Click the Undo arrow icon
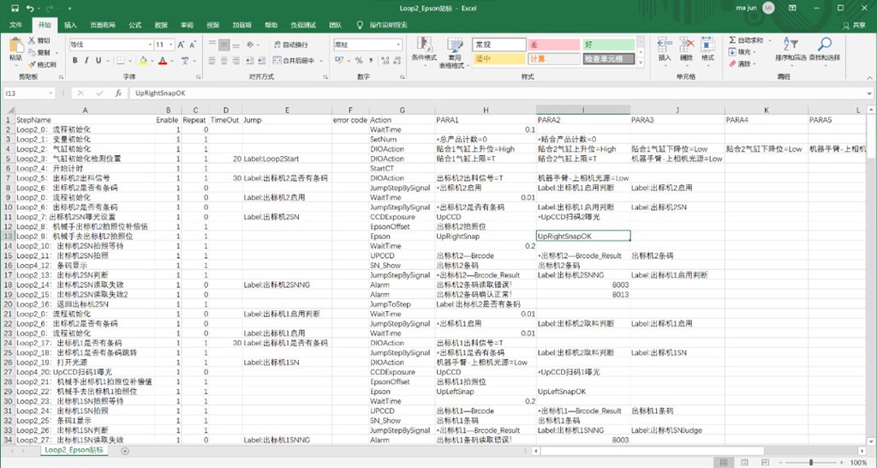 tap(30, 9)
